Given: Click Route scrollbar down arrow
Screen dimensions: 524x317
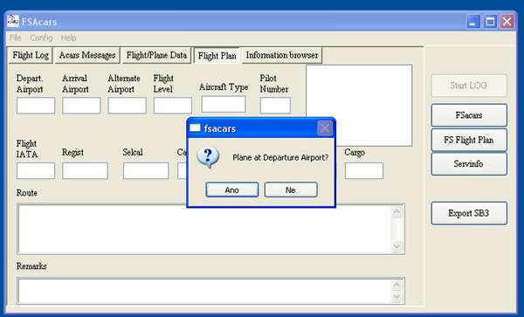Looking at the screenshot, I should (x=396, y=246).
